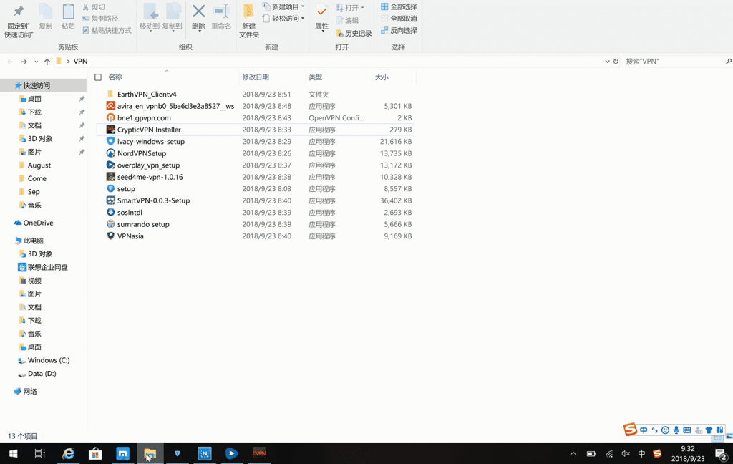Refresh the VPN folder view
This screenshot has width=733, height=464.
click(616, 62)
